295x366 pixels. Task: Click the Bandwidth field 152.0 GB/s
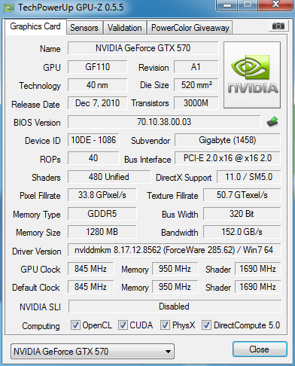242,232
